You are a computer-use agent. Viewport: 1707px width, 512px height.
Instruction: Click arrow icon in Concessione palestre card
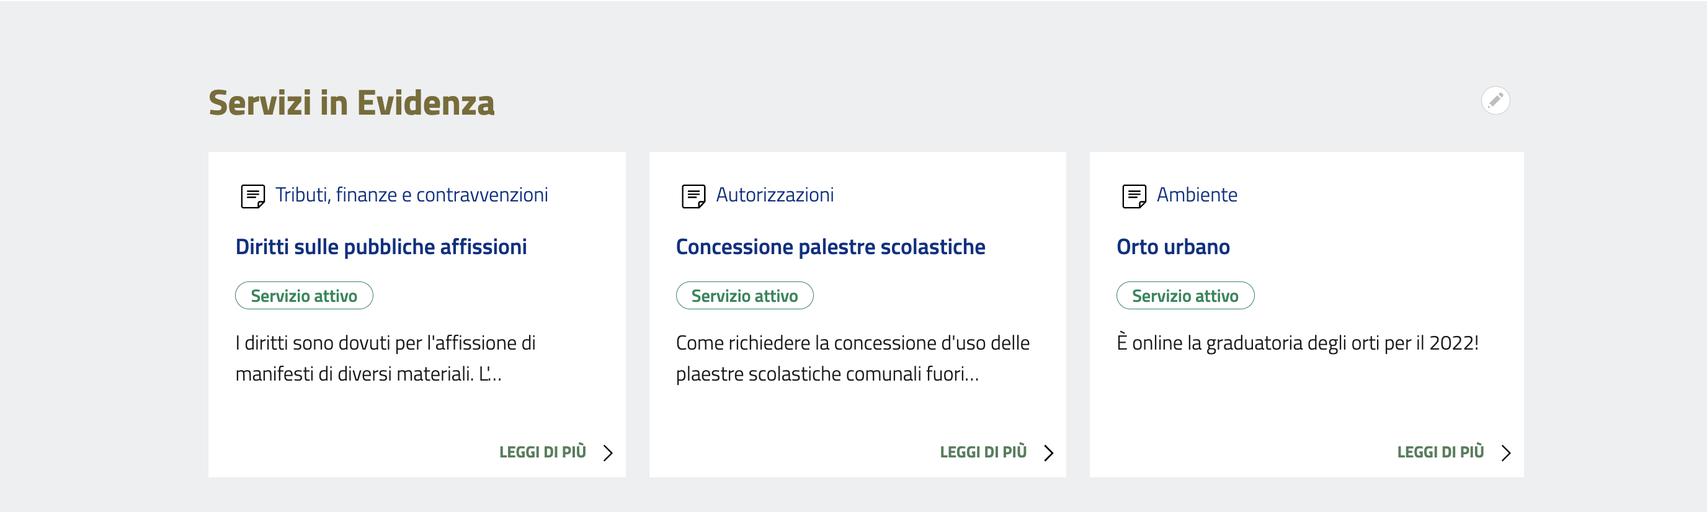pos(1048,452)
